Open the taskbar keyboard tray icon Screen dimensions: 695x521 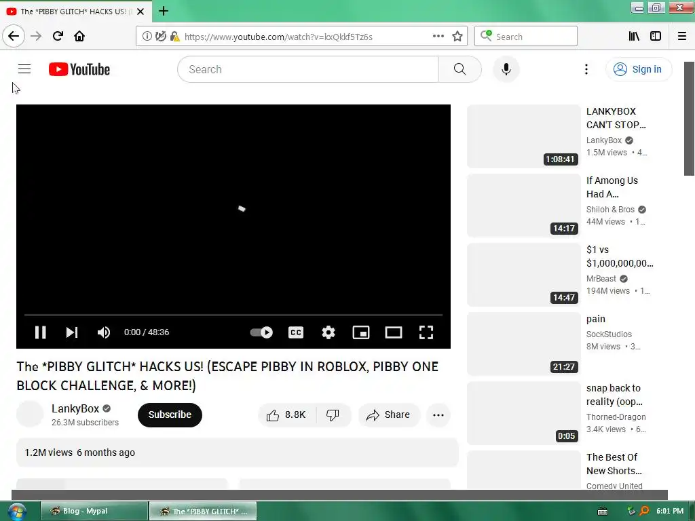coord(603,512)
